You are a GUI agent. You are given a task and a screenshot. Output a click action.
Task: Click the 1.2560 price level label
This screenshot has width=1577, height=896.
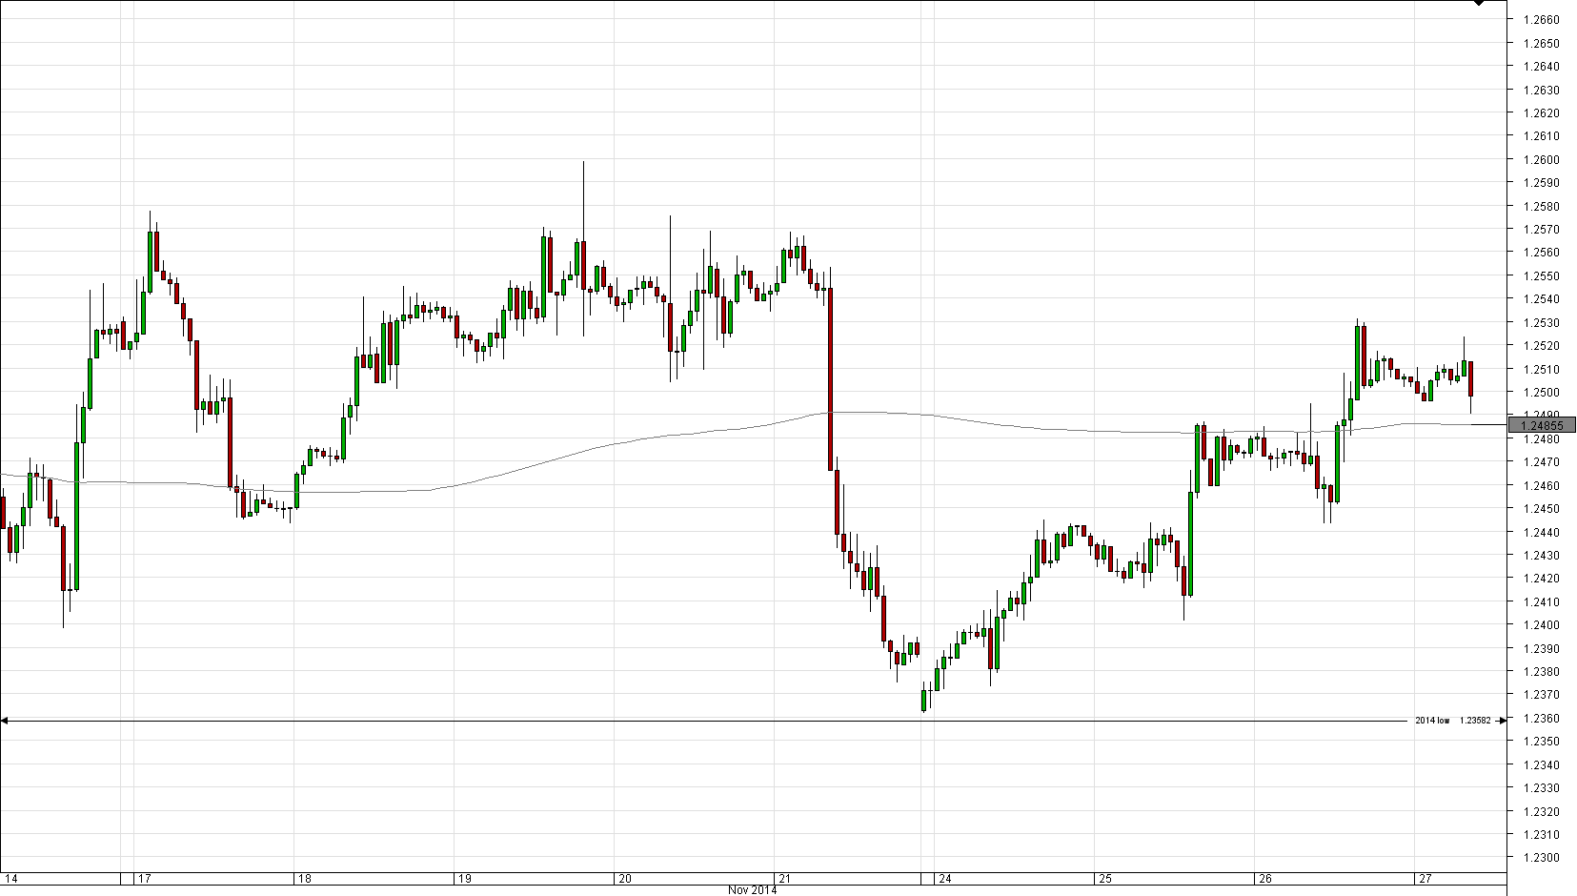coord(1542,253)
